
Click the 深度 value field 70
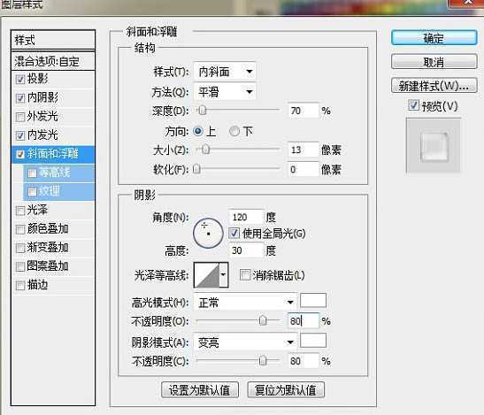coord(303,111)
